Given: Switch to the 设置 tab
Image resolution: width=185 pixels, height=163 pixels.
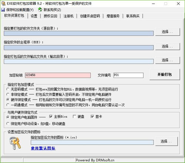Looking at the screenshot, I should click(34, 16).
